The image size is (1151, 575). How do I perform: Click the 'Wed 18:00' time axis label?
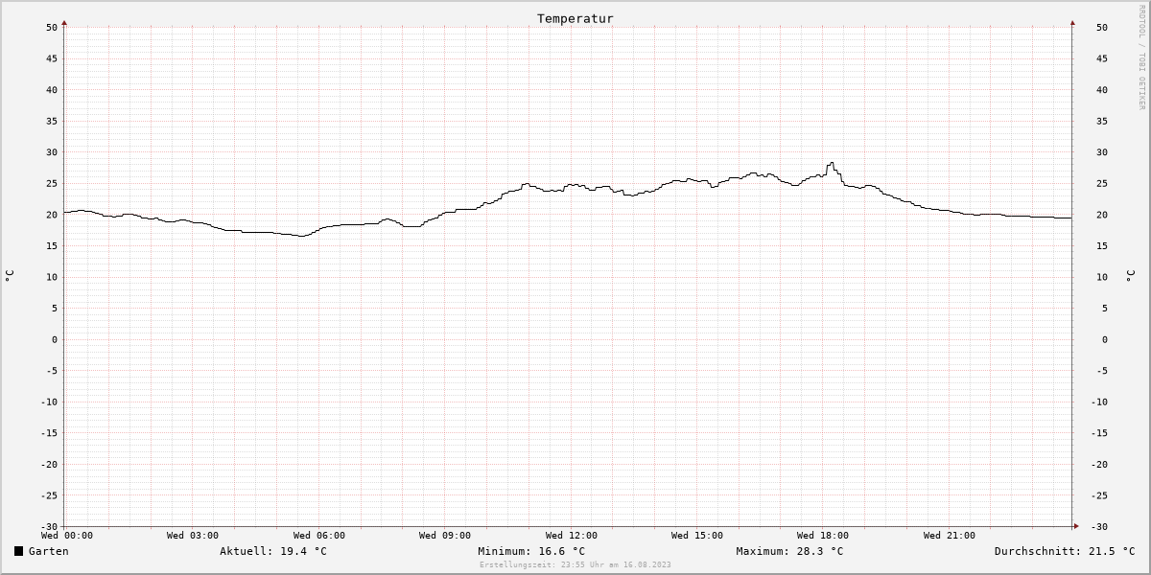(823, 536)
